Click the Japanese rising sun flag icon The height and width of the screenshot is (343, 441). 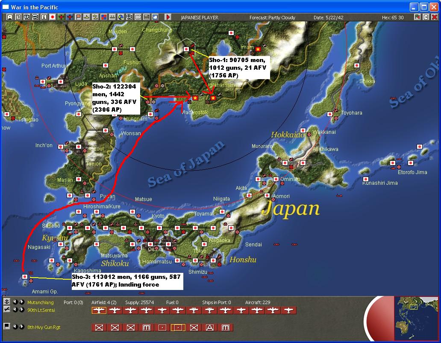(52, 17)
